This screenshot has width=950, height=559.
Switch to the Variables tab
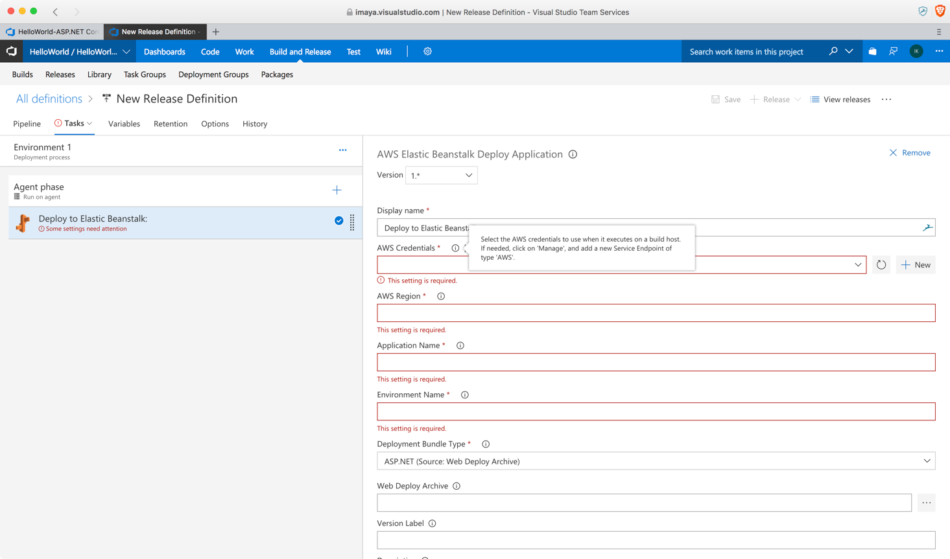pos(124,124)
